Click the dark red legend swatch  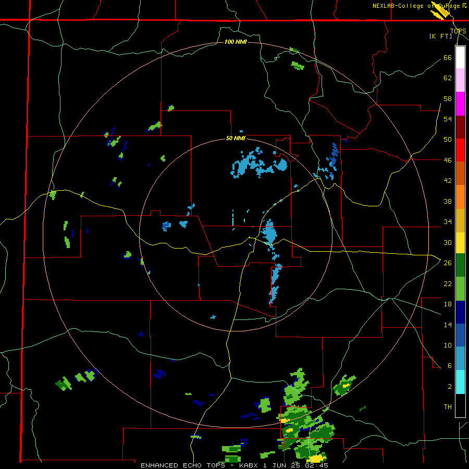tap(460, 127)
